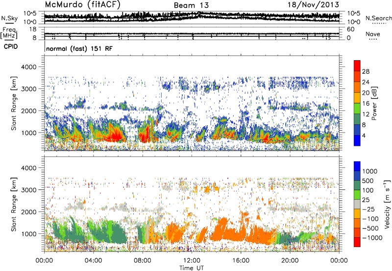Select the 24 value on Power color bar
Image resolution: width=392 pixels, height=271 pixels.
coord(366,82)
